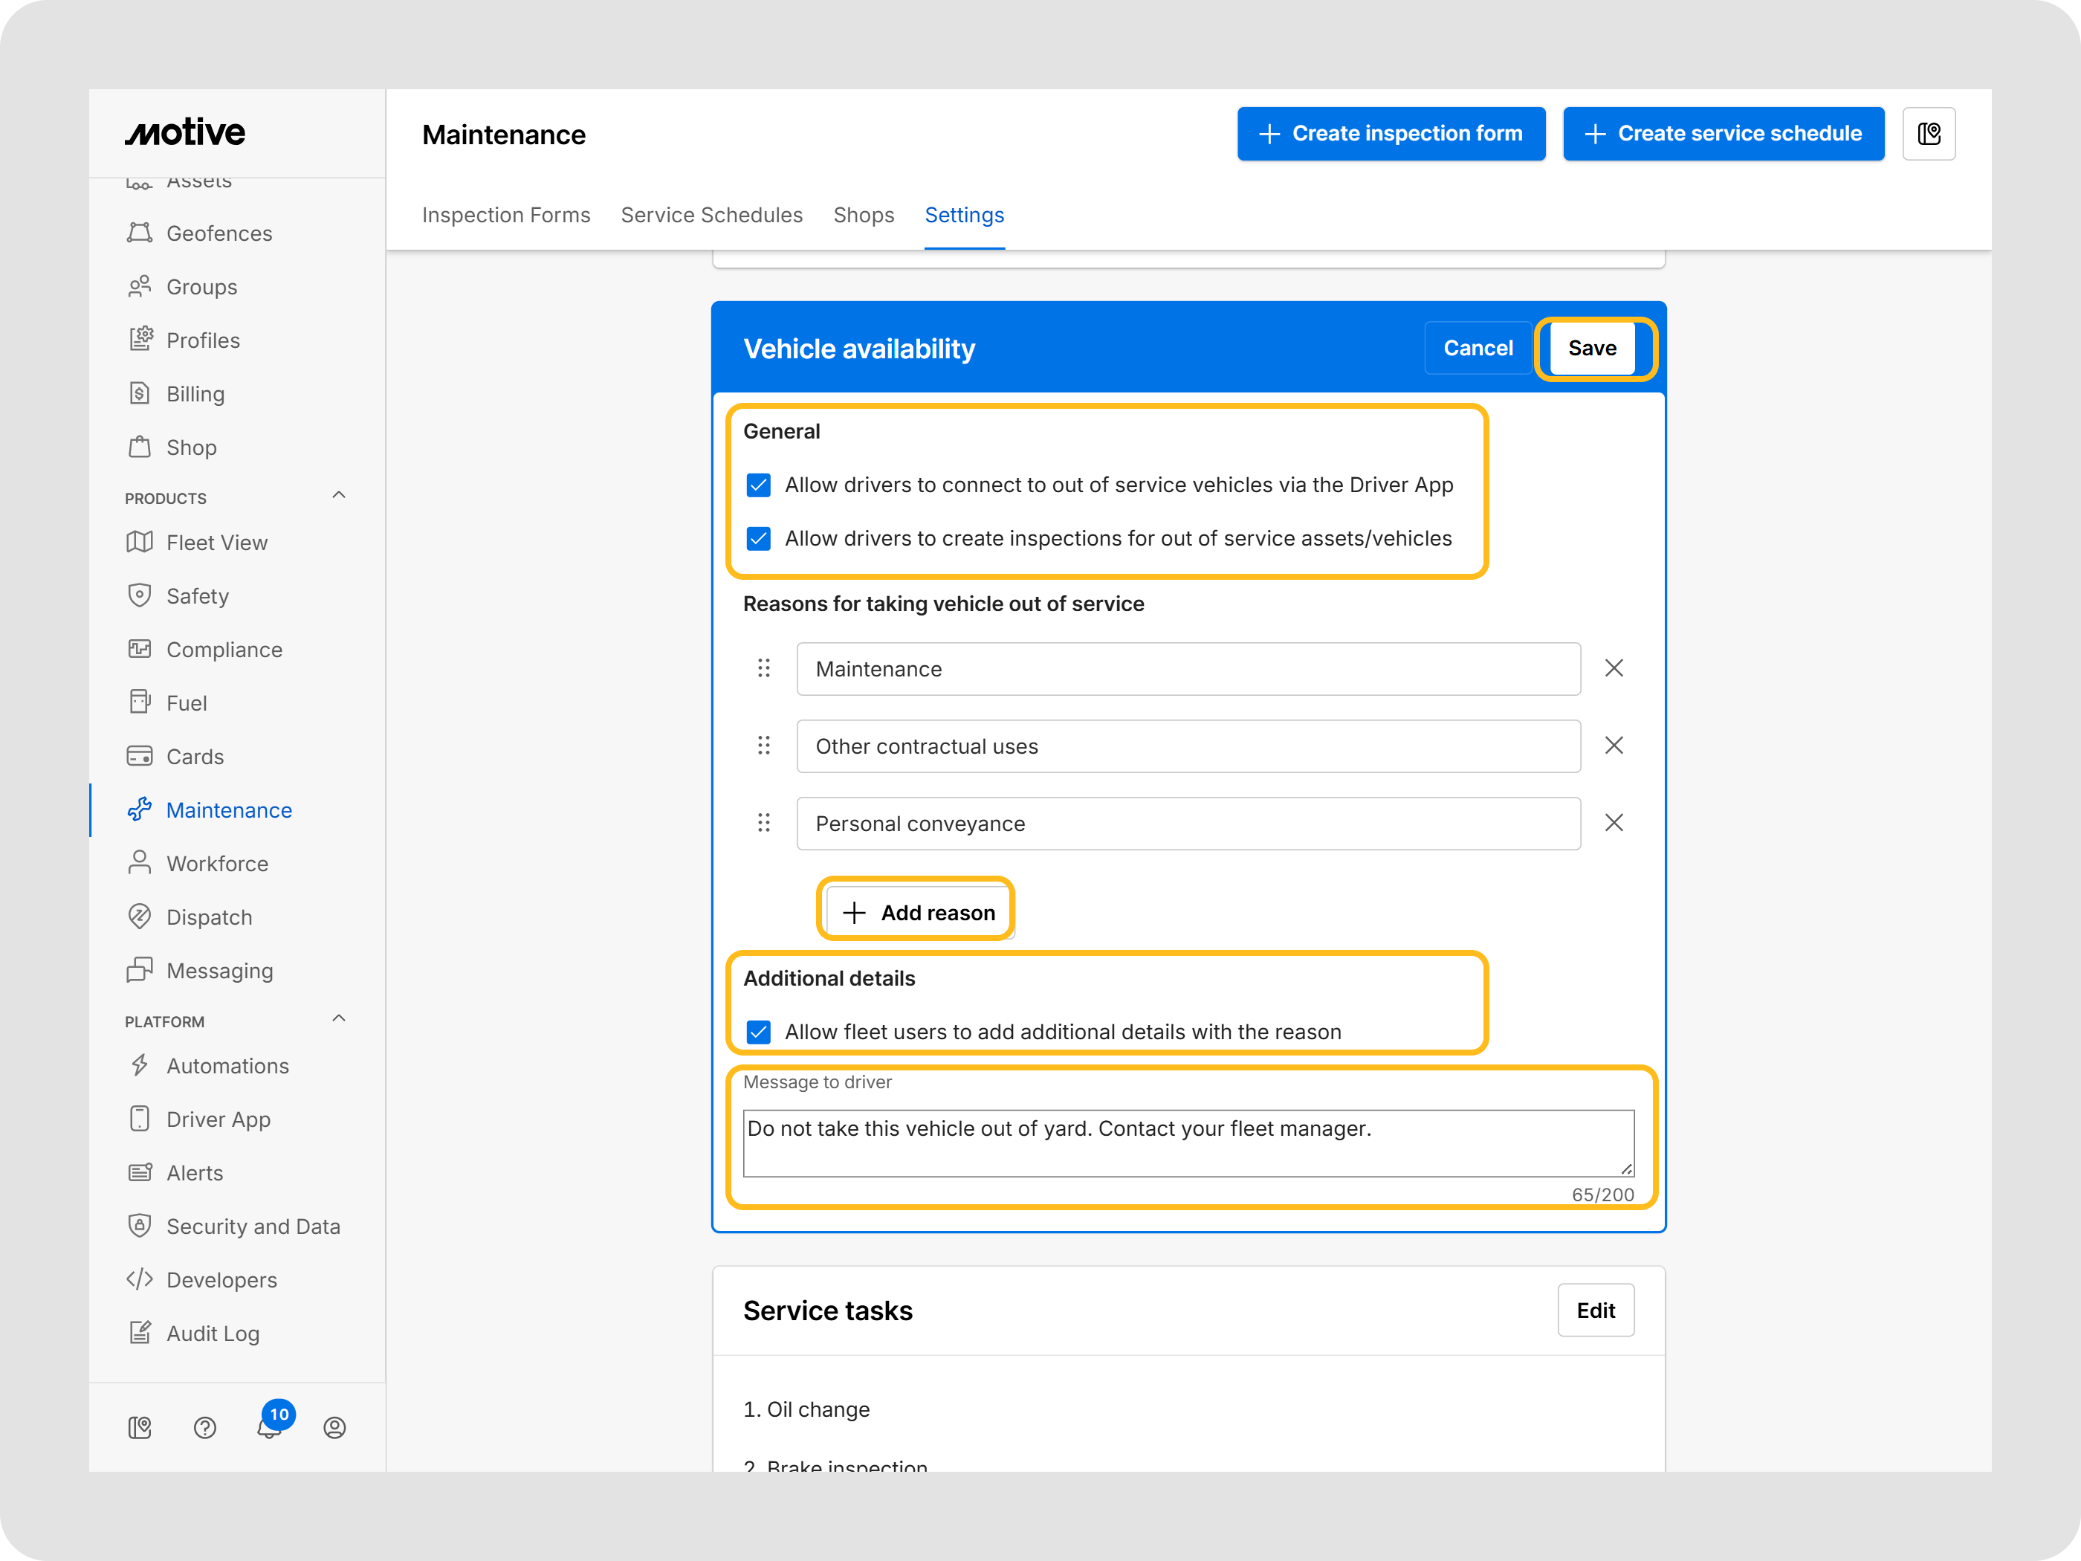2081x1561 pixels.
Task: Open Security and Data settings
Action: (x=253, y=1226)
